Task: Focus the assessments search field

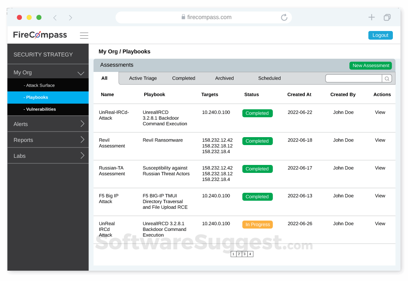Action: click(353, 79)
